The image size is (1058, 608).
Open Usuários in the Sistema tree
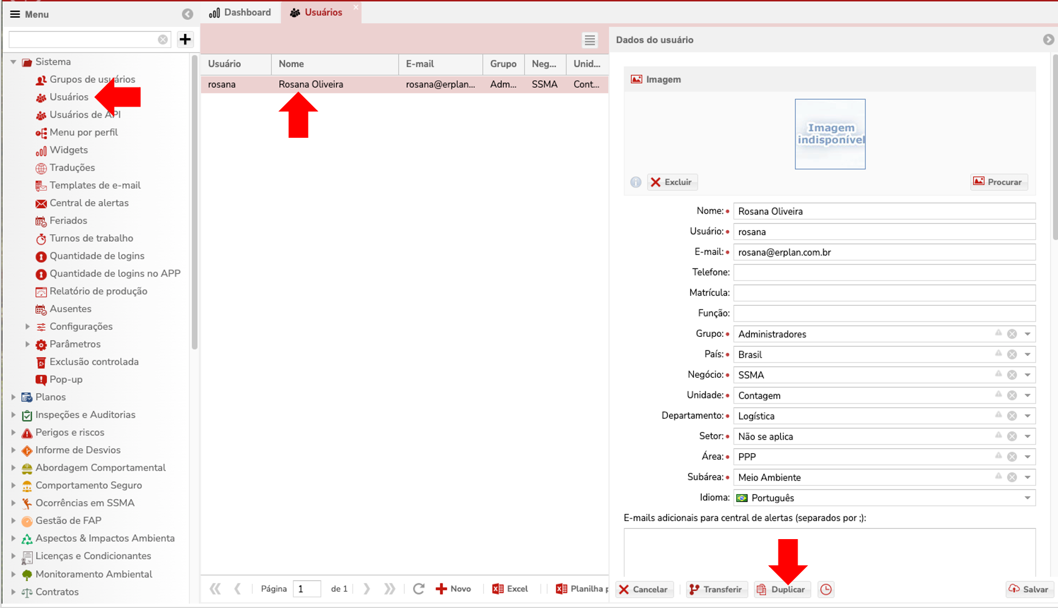pyautogui.click(x=68, y=97)
